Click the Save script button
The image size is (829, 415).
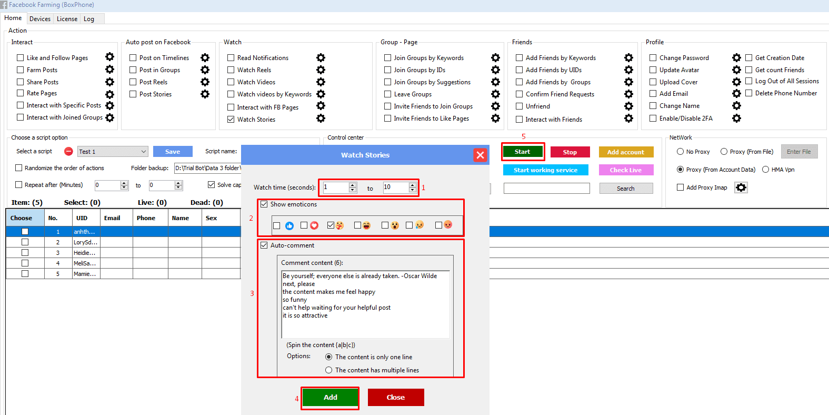173,151
